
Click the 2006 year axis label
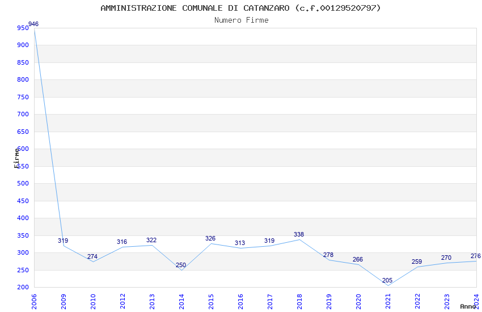pos(34,302)
